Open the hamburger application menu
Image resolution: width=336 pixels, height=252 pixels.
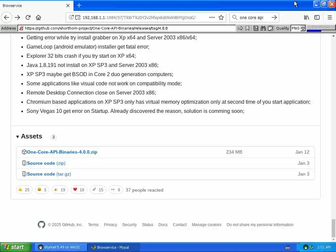(329, 17)
